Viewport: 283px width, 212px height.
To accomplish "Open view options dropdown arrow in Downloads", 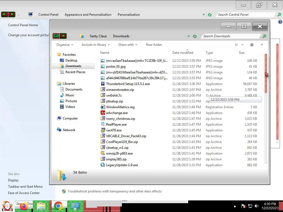I will 242,45.
